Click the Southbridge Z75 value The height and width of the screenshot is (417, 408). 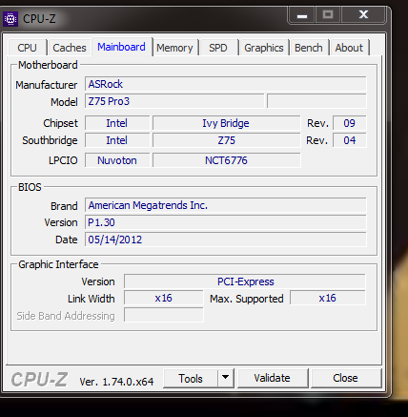[226, 140]
